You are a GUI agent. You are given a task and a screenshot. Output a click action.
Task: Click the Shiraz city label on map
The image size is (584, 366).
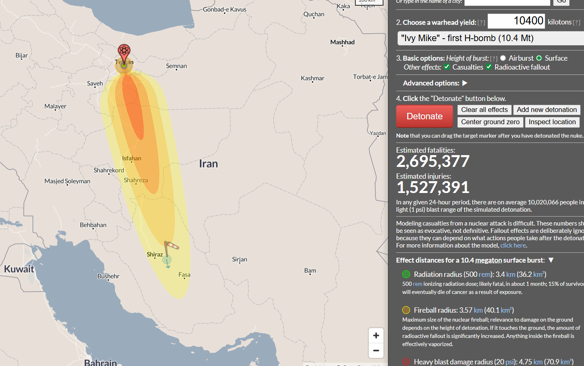point(155,254)
